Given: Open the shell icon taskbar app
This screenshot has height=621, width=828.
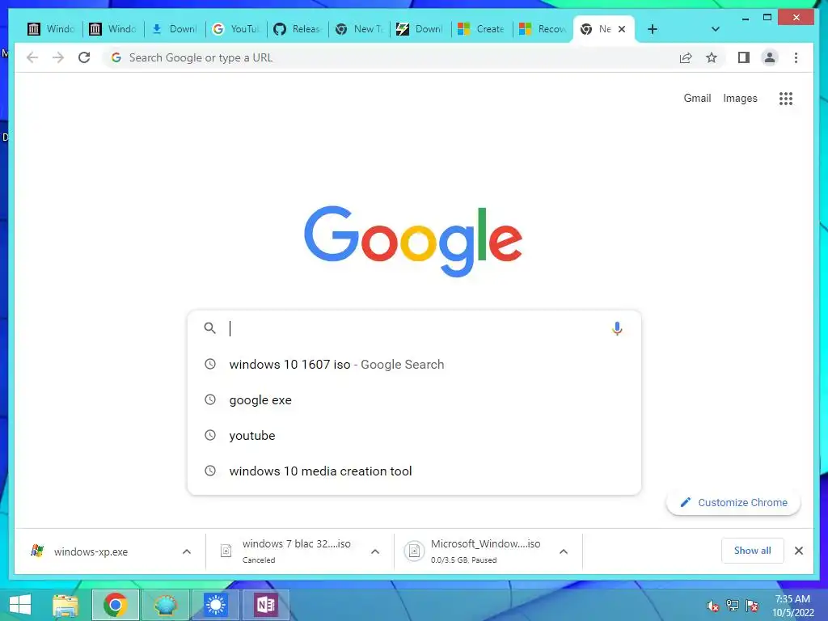Looking at the screenshot, I should [x=165, y=605].
